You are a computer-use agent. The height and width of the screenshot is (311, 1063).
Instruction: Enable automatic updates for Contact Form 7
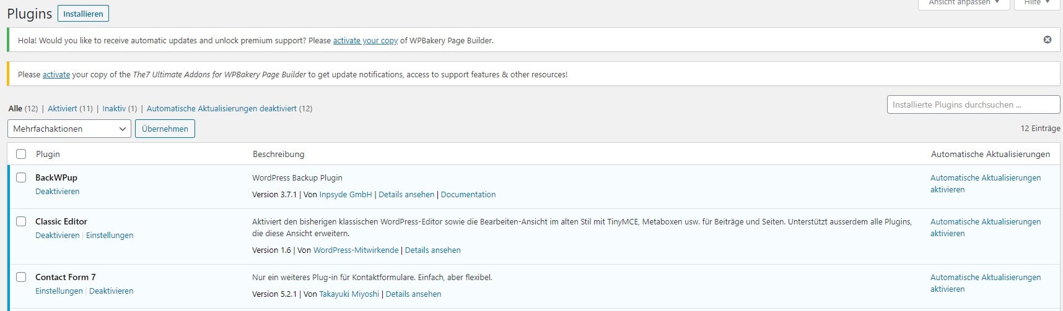pos(986,283)
